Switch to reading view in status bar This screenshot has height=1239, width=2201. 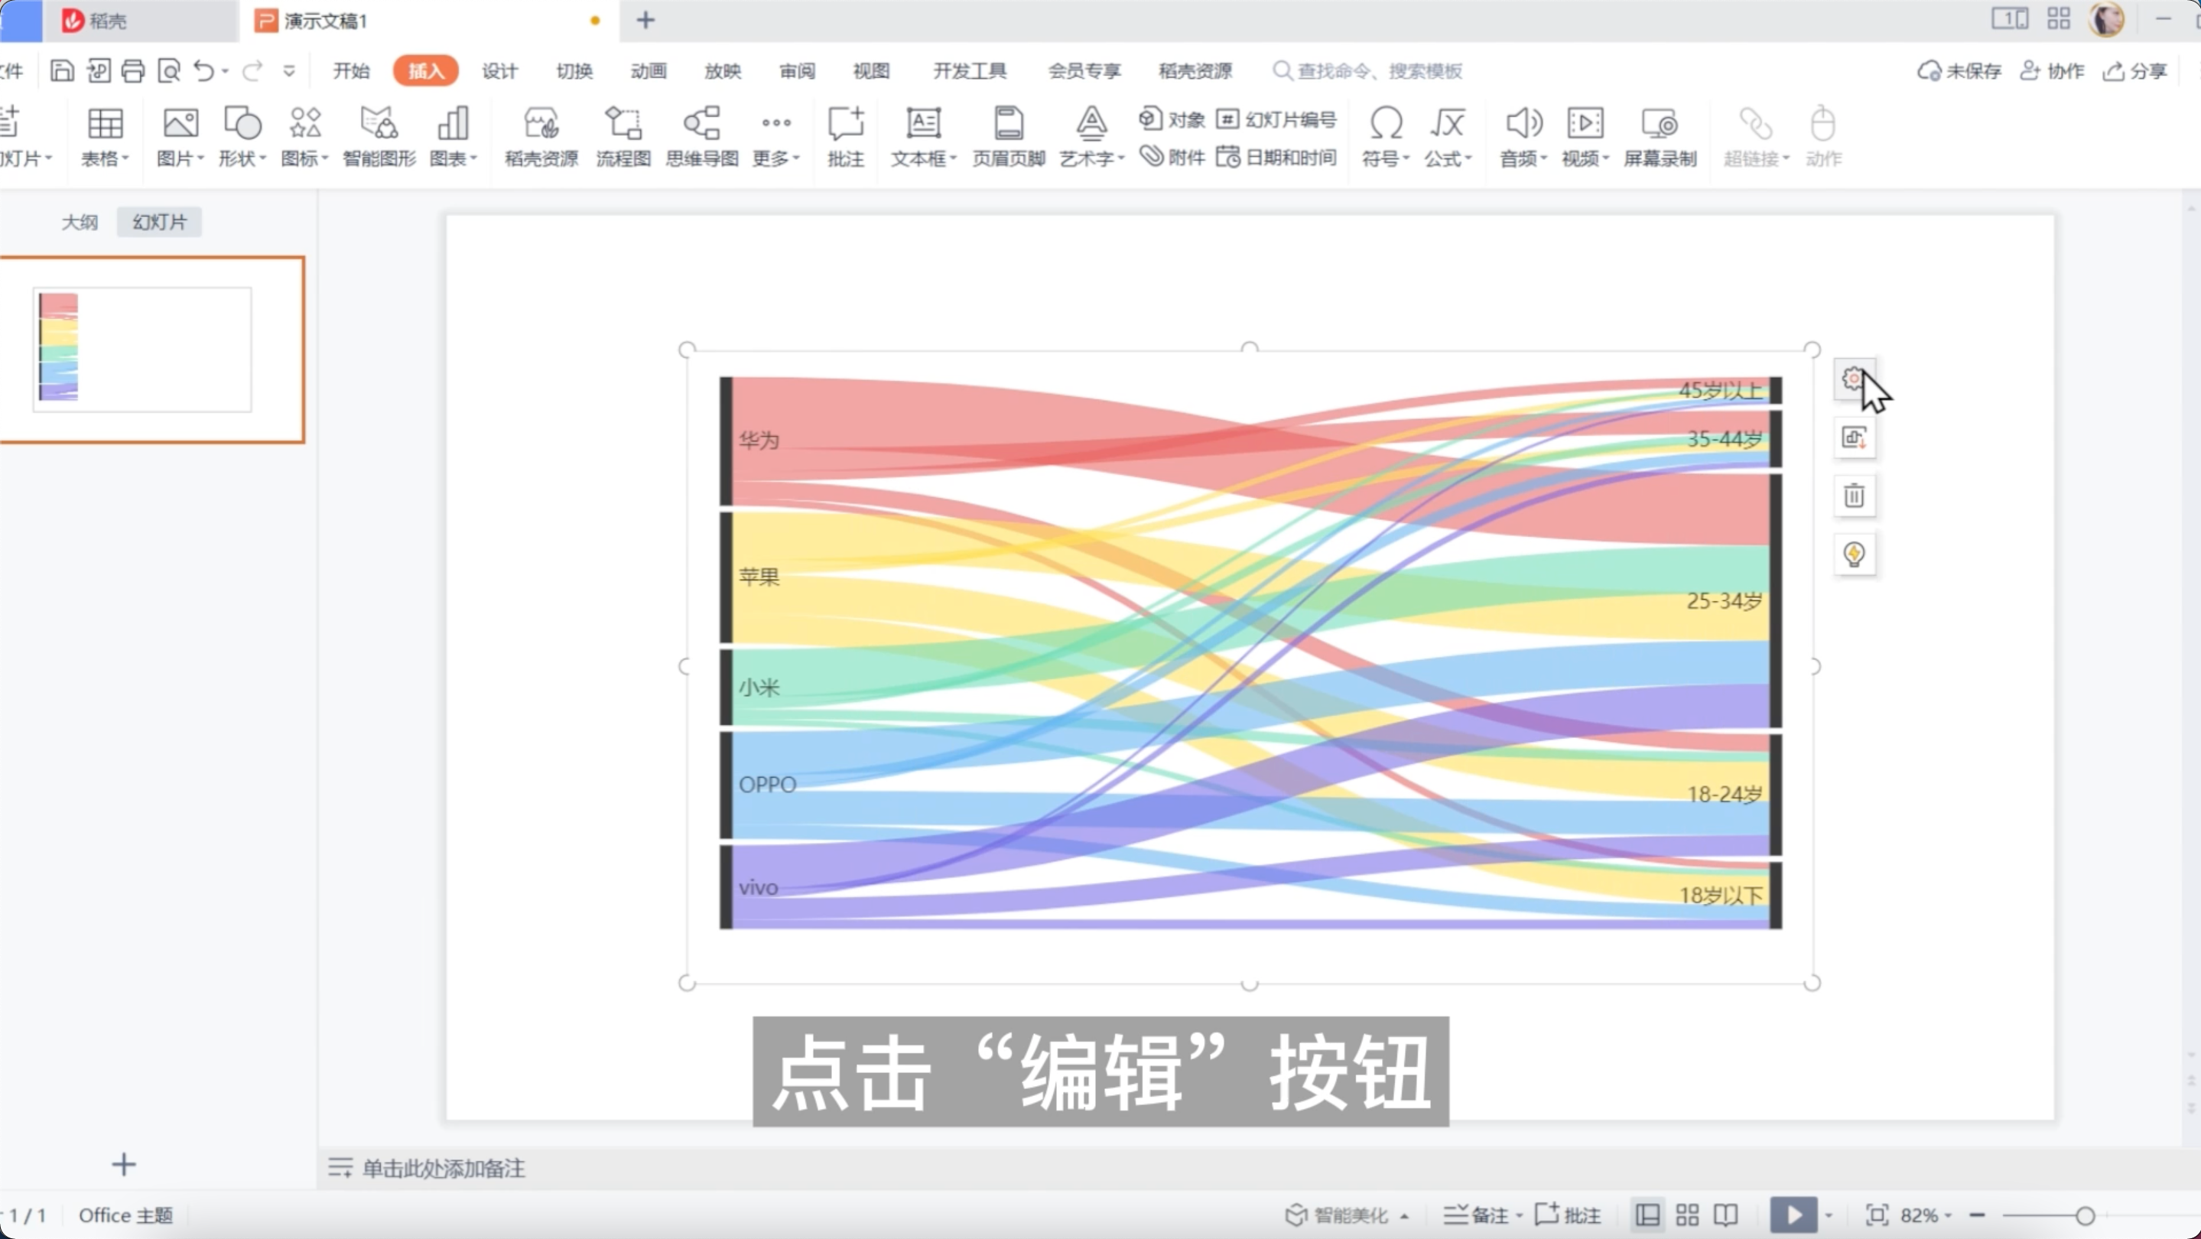click(x=1726, y=1215)
